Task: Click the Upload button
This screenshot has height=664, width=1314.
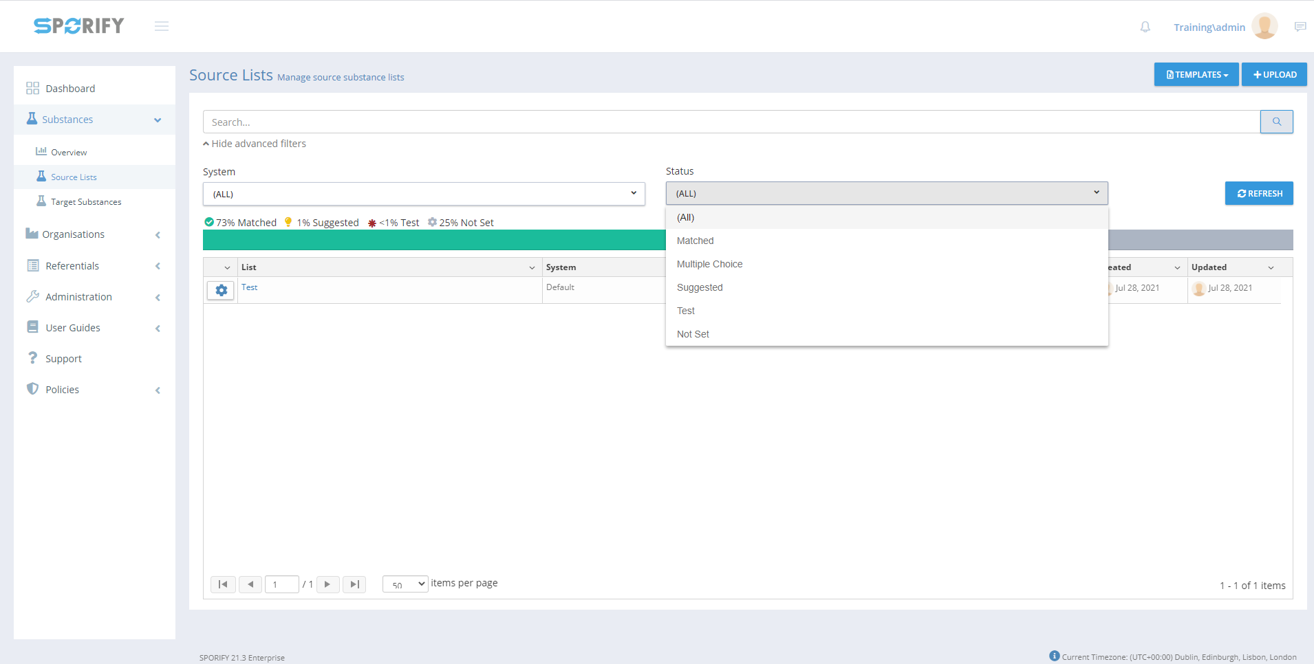Action: pos(1274,74)
